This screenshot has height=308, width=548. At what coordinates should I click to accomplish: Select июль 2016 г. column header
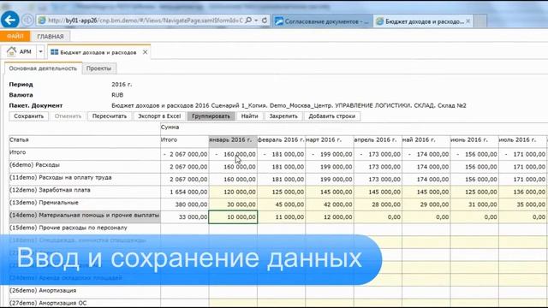coord(522,141)
